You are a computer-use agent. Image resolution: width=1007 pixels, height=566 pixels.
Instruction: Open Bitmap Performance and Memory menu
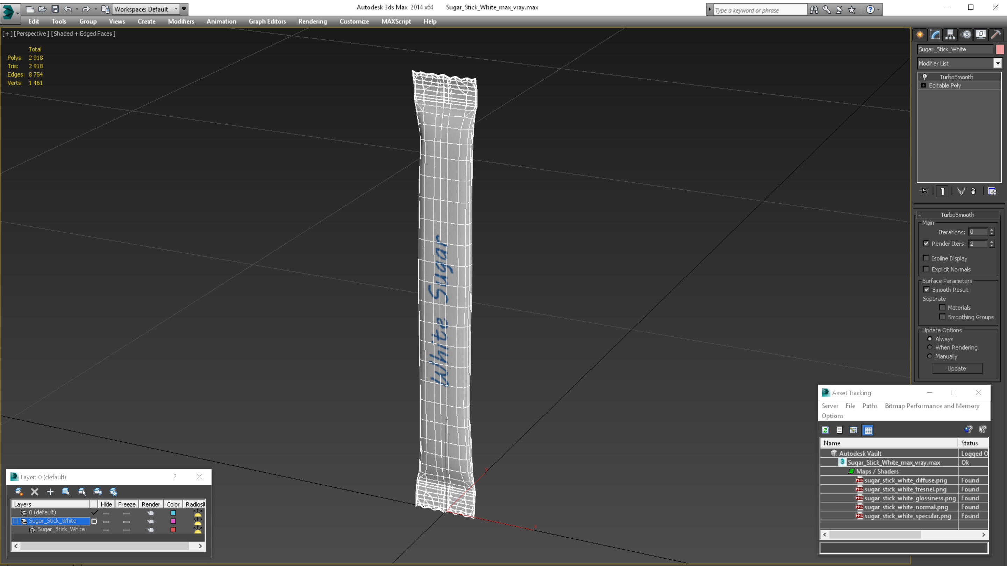click(x=932, y=406)
